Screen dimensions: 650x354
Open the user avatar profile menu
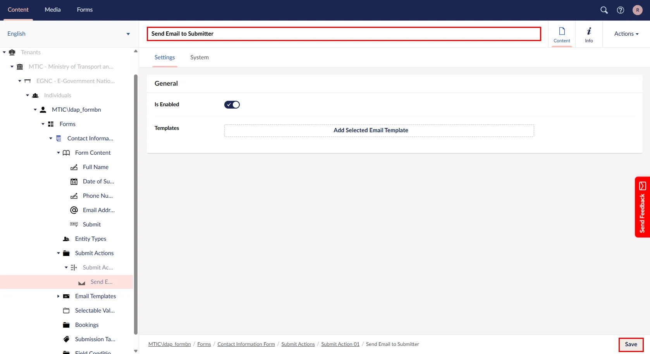tap(637, 10)
